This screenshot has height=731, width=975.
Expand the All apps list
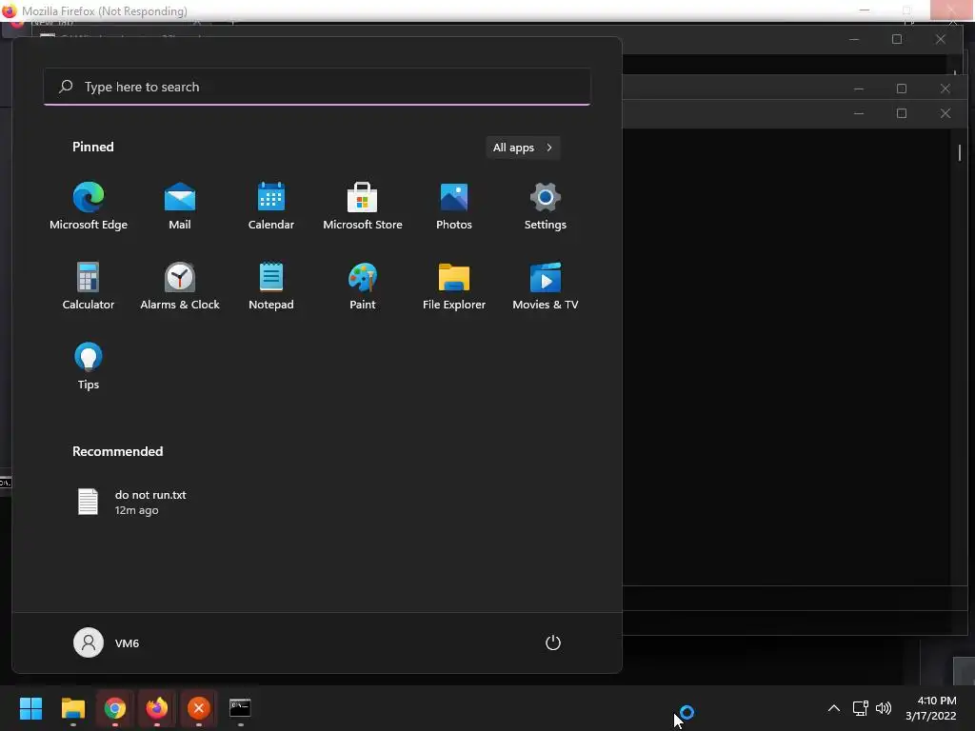tap(523, 148)
